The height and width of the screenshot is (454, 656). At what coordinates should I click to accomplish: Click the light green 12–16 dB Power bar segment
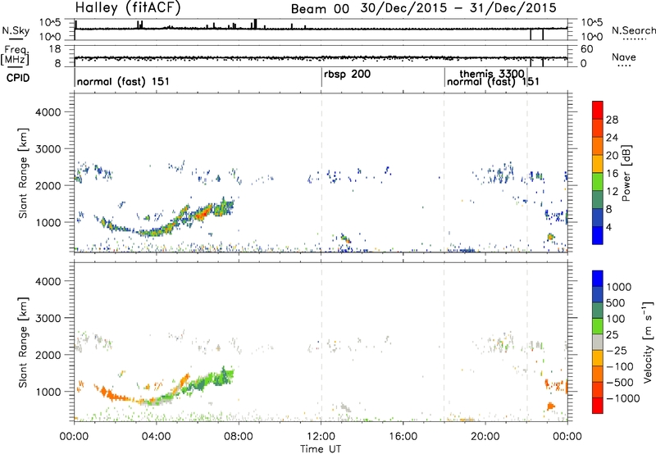(598, 181)
